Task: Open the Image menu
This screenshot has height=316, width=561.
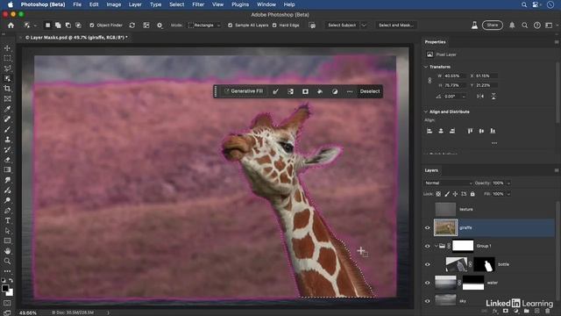Action: [x=113, y=4]
